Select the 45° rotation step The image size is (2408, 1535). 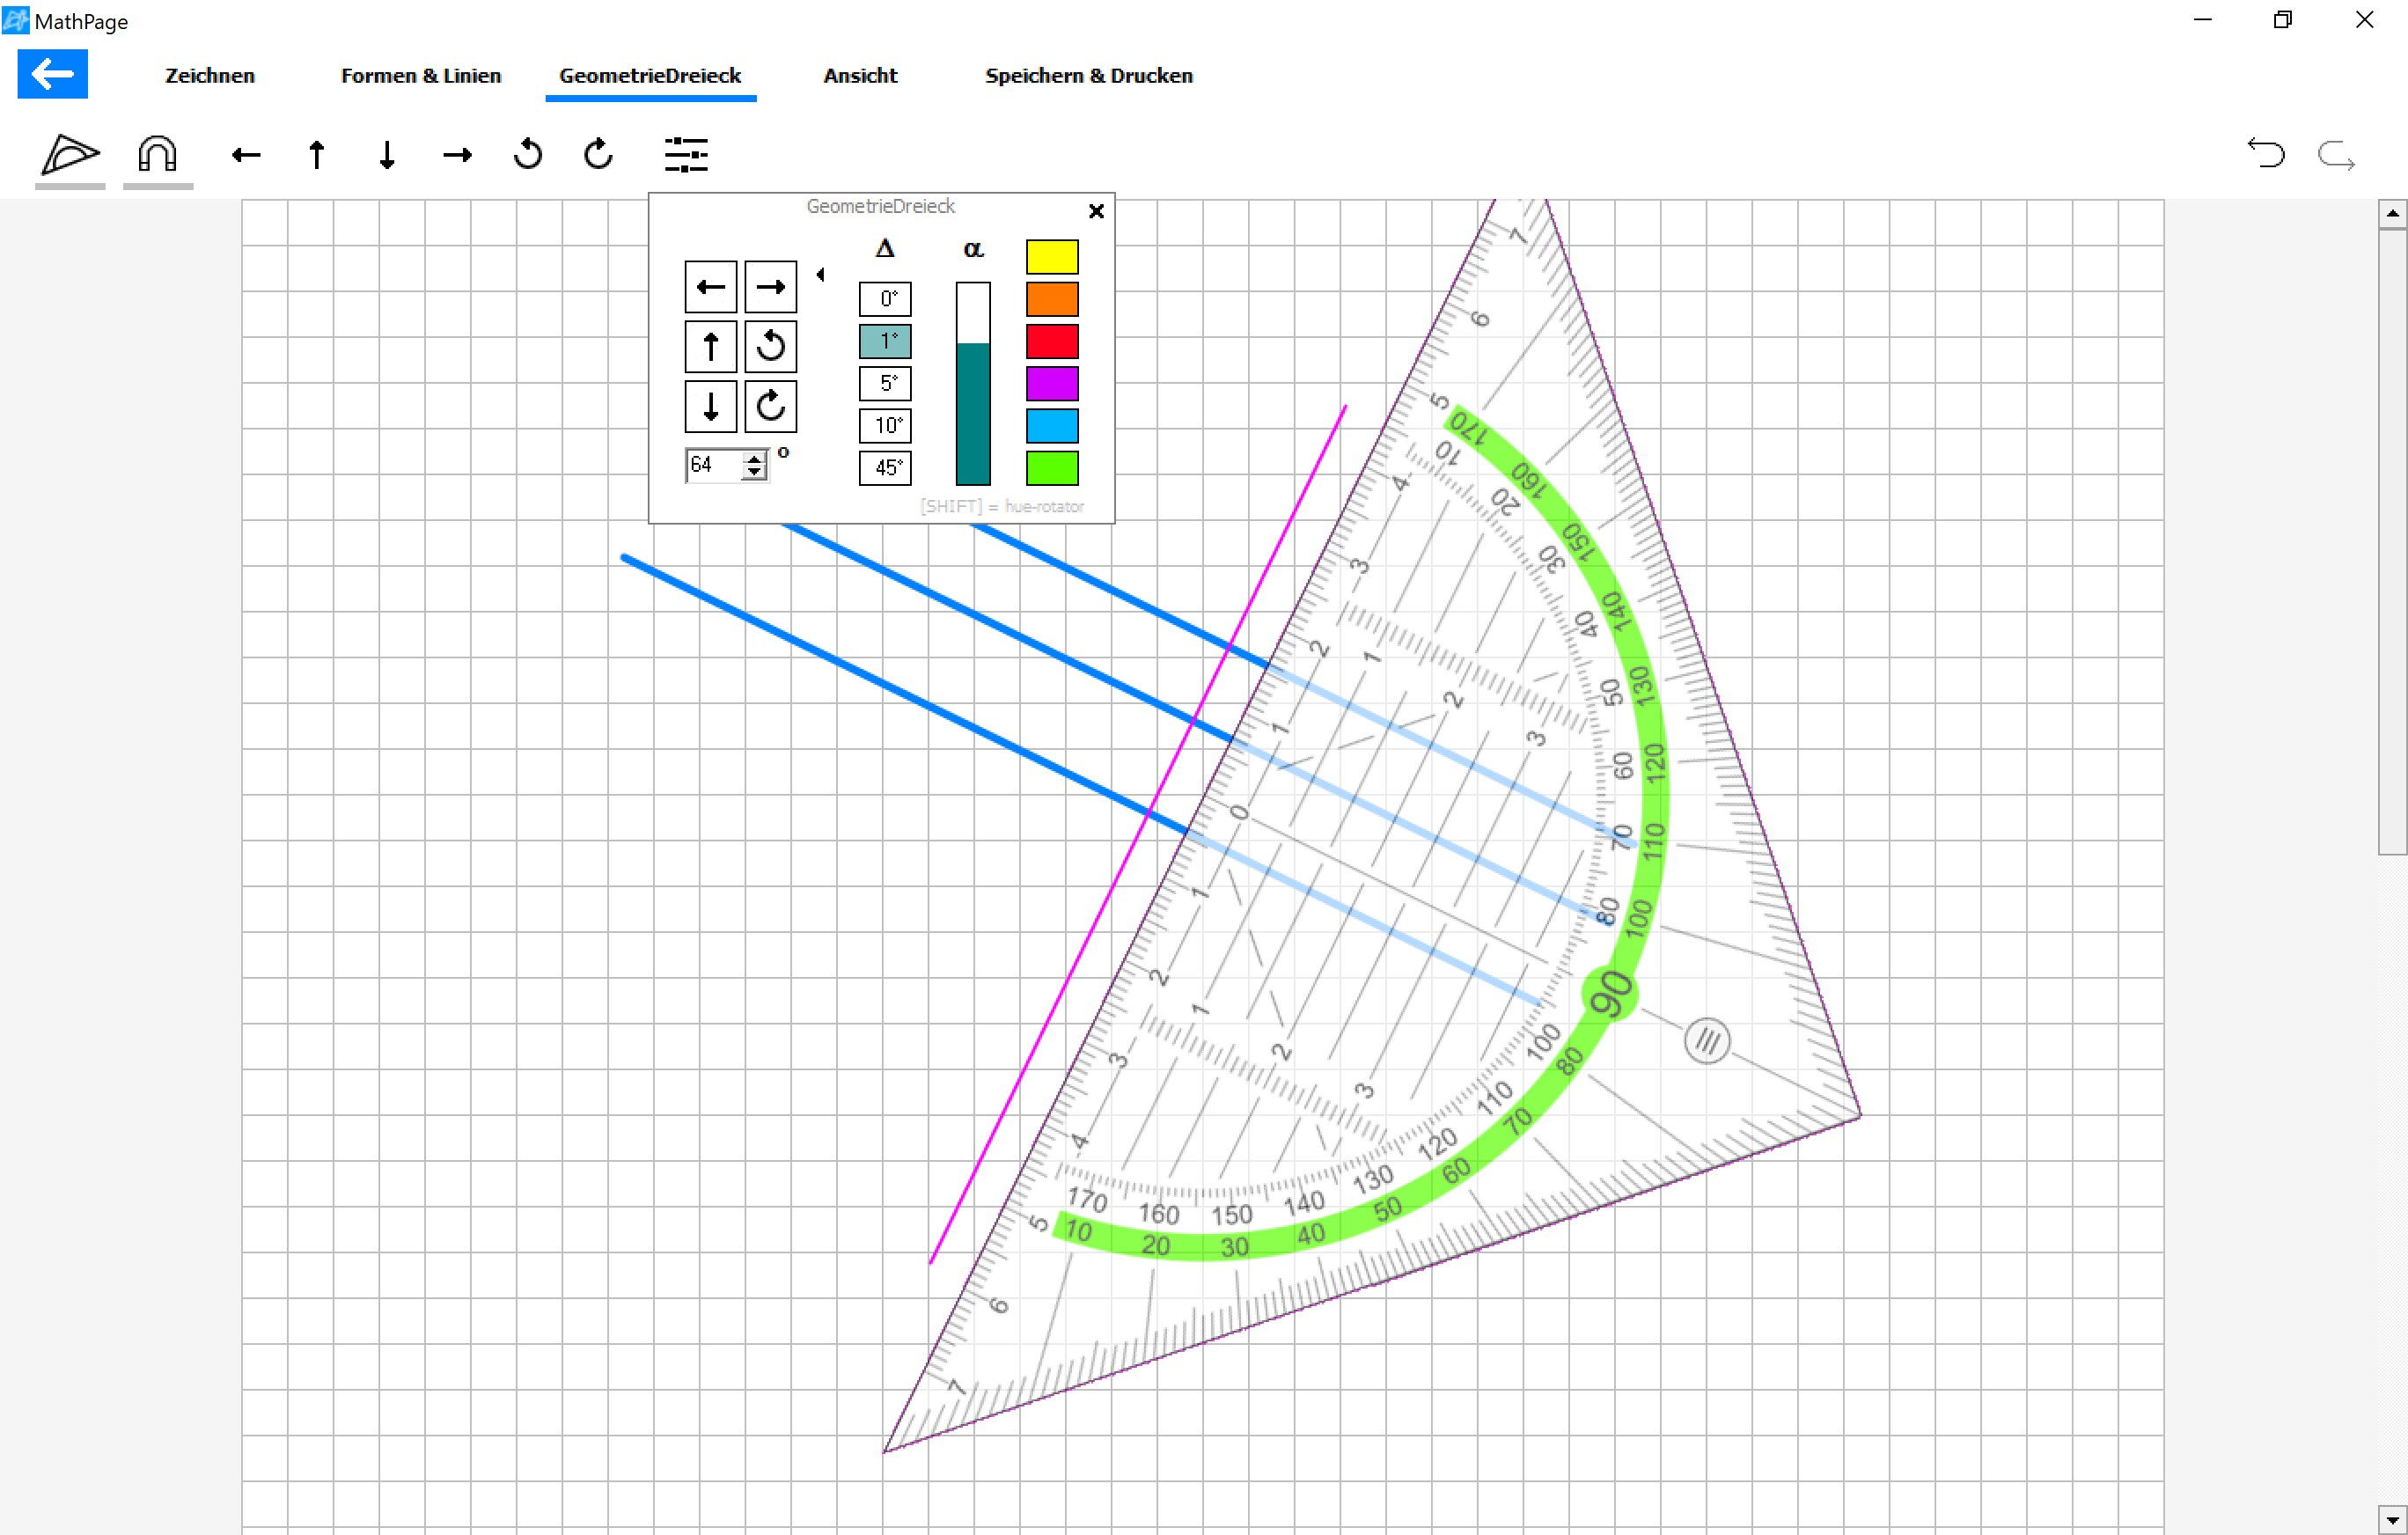coord(885,467)
